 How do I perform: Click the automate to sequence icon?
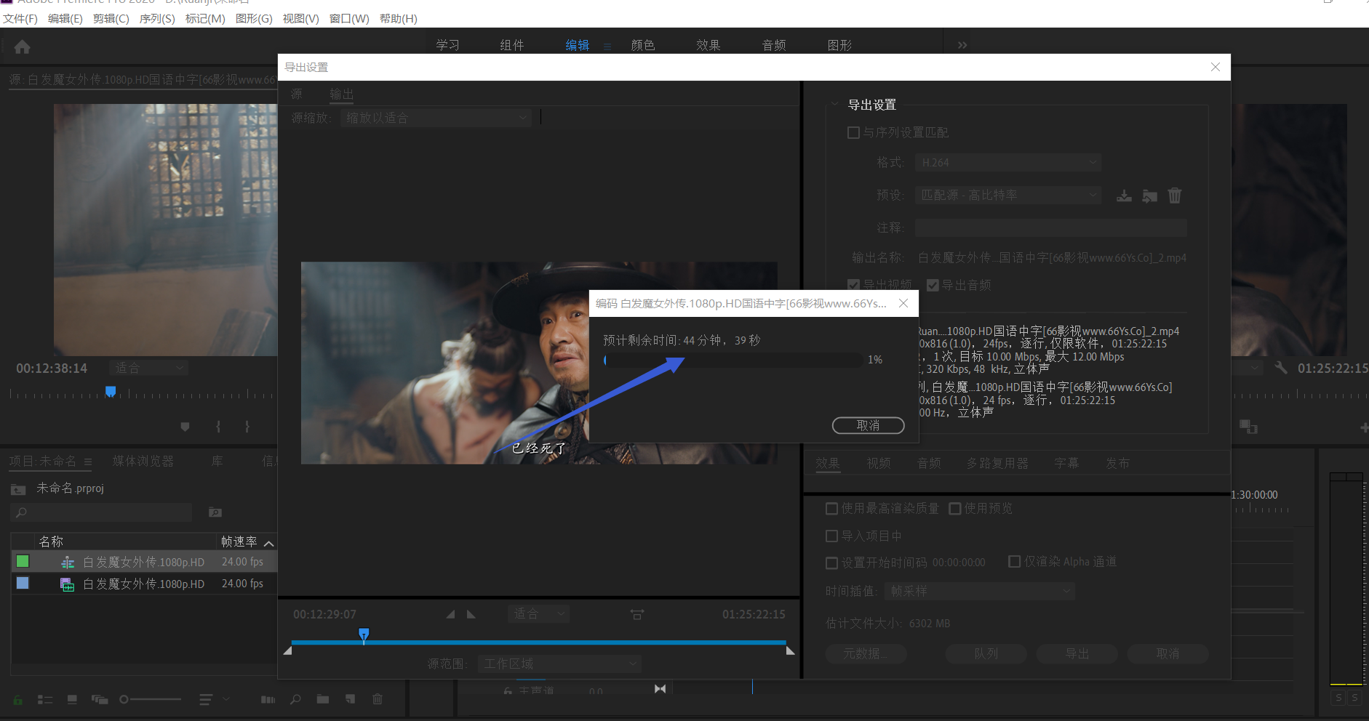(x=268, y=699)
